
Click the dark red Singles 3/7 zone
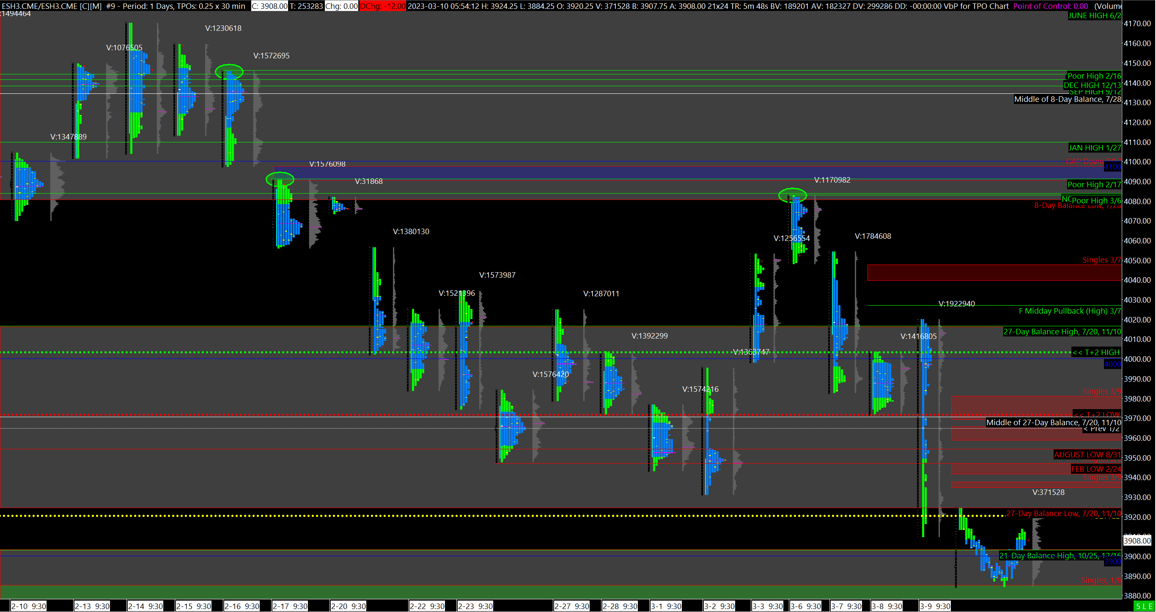[994, 273]
